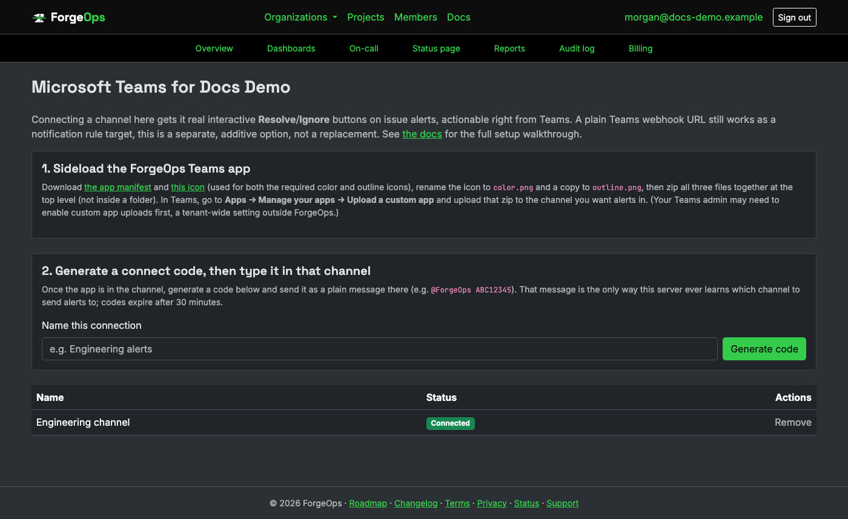View the Audit log tab
This screenshot has height=519, width=848.
pos(577,48)
